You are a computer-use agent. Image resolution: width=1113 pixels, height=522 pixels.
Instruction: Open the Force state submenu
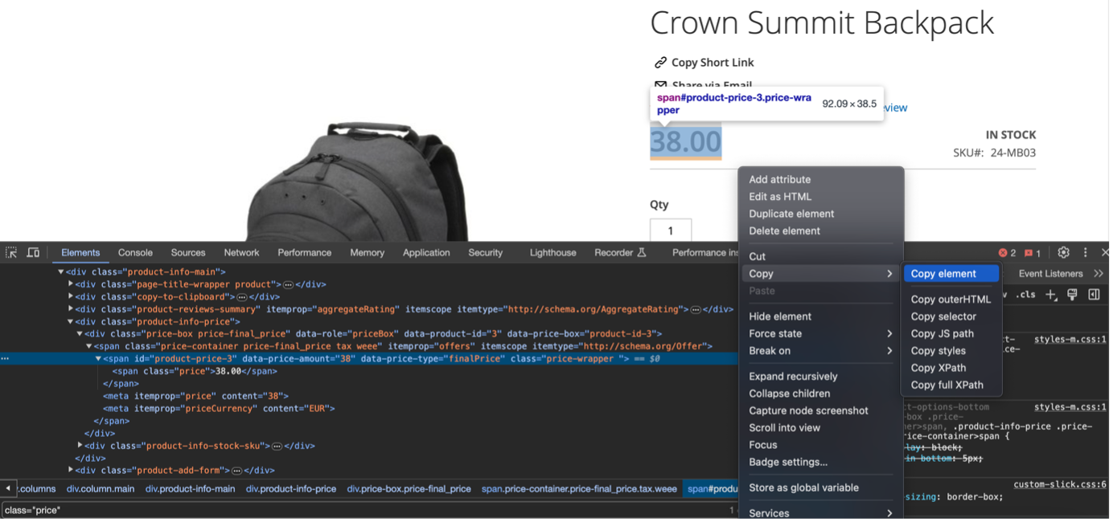(821, 334)
